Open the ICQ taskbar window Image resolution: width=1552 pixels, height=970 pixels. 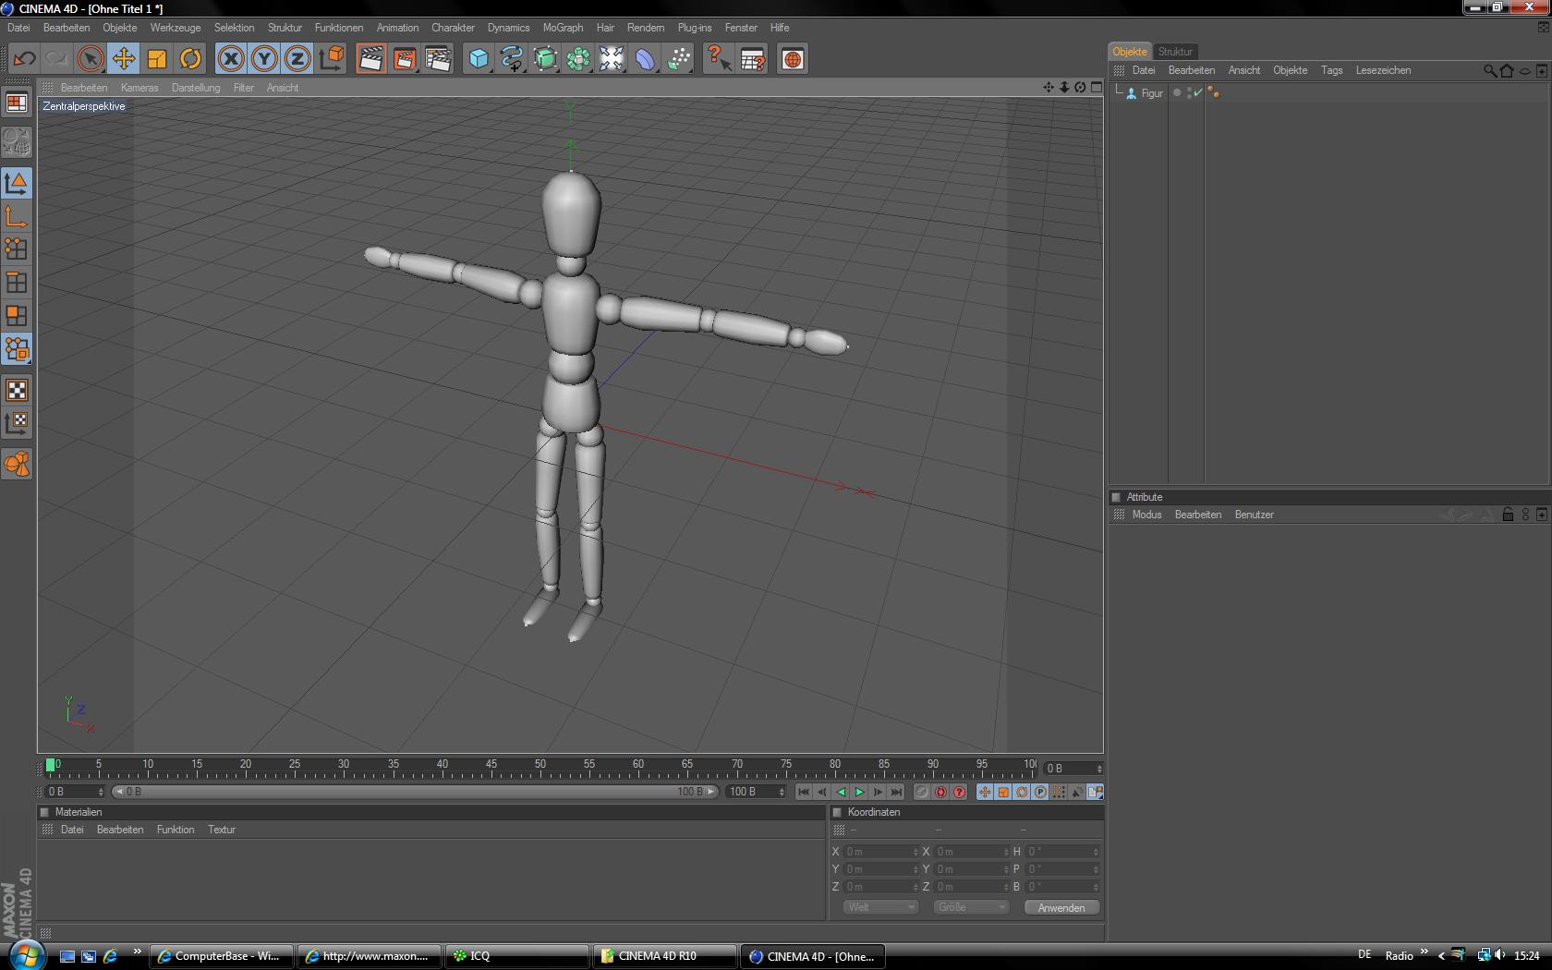[516, 956]
